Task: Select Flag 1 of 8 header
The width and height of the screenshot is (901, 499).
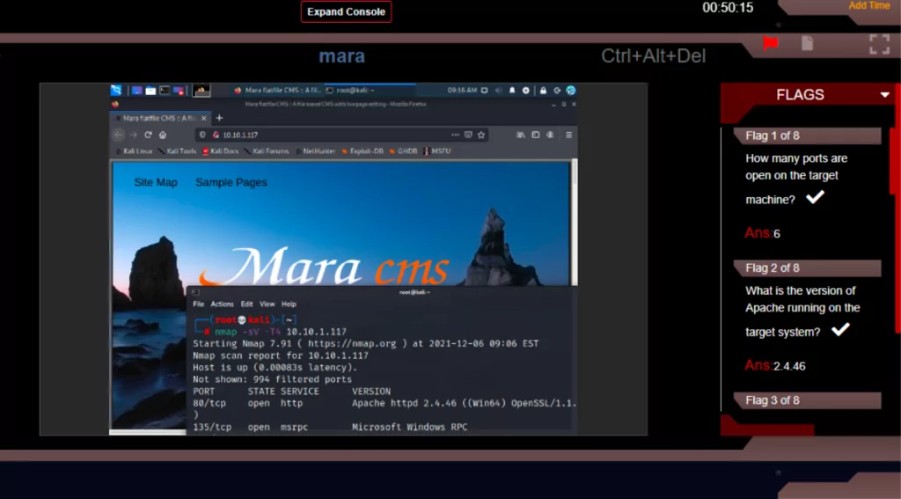Action: (x=808, y=136)
